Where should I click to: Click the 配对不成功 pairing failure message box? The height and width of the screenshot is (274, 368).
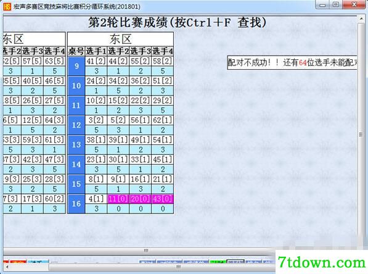(292, 62)
